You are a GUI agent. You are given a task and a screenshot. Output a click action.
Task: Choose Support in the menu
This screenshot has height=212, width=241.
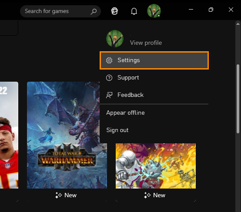coord(154,78)
